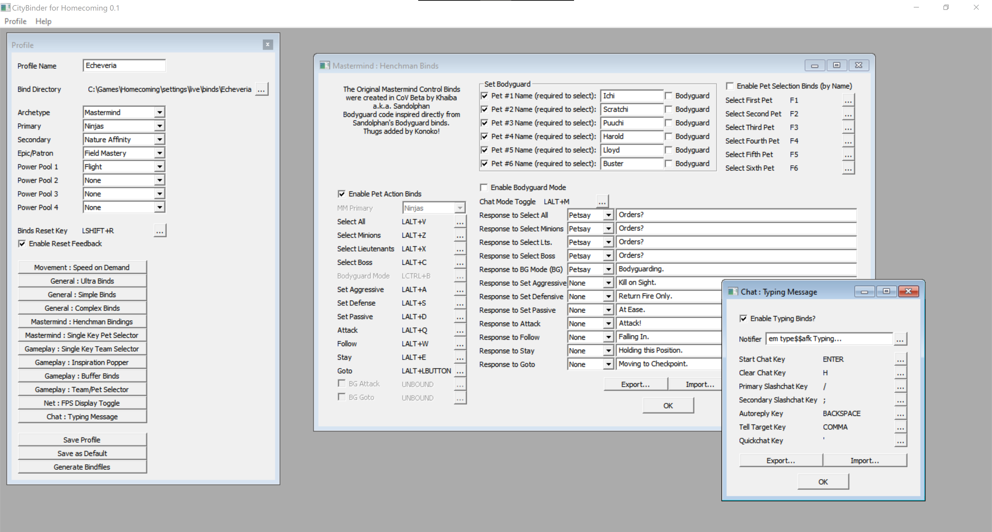
Task: Open the Help menu
Action: (x=43, y=21)
